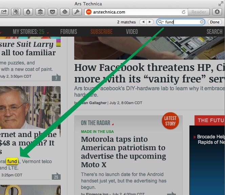Open the VIDEO nav item
225x195 pixels.
point(132,32)
